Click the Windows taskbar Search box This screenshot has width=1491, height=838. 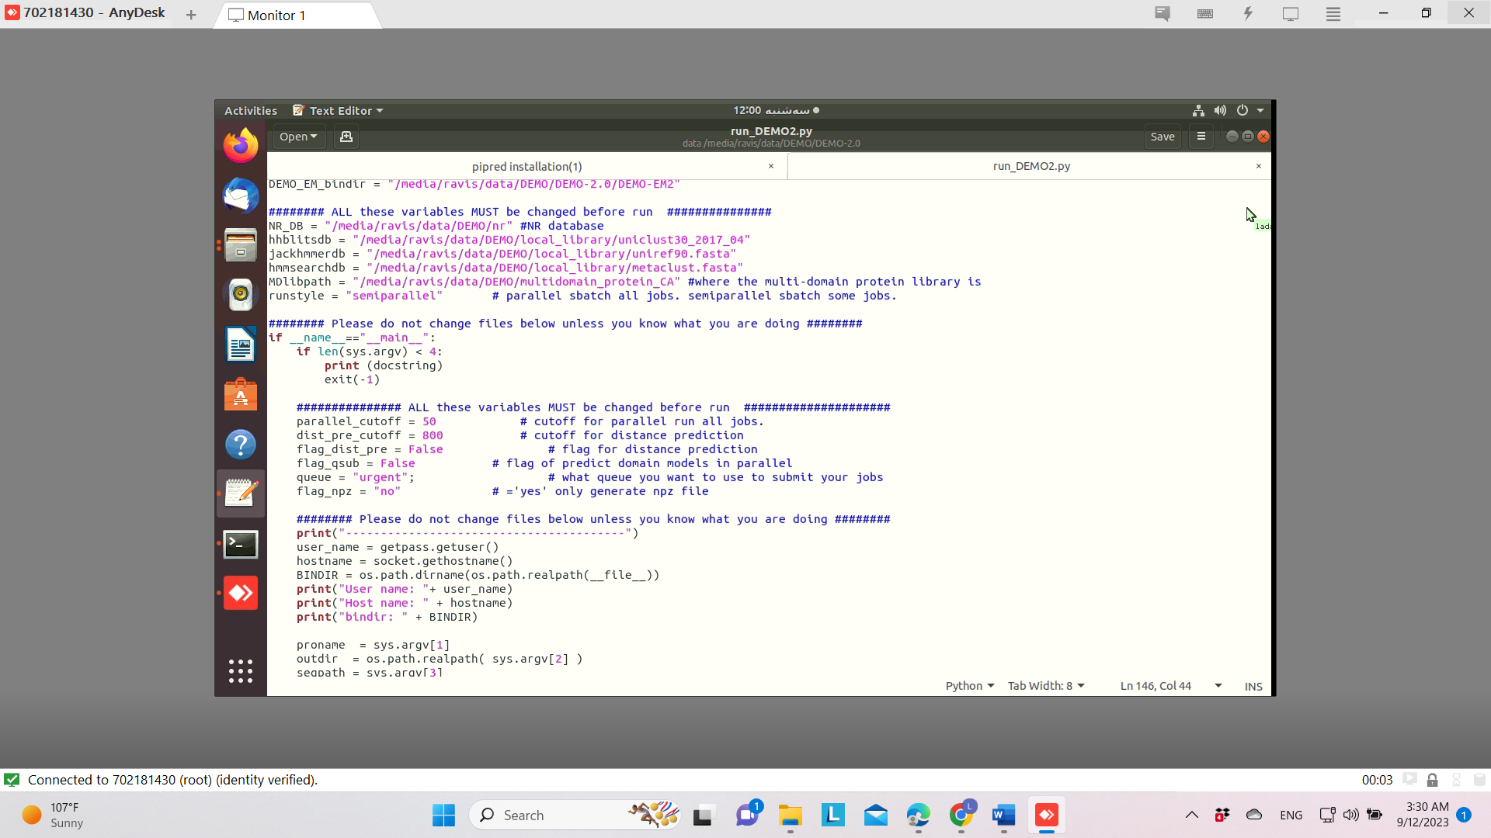point(575,815)
